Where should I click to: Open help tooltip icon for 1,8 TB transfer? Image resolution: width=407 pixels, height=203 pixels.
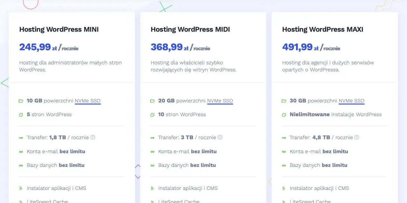(x=93, y=137)
